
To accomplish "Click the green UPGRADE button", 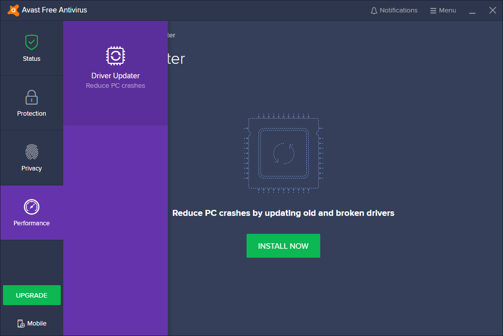I will pos(32,295).
